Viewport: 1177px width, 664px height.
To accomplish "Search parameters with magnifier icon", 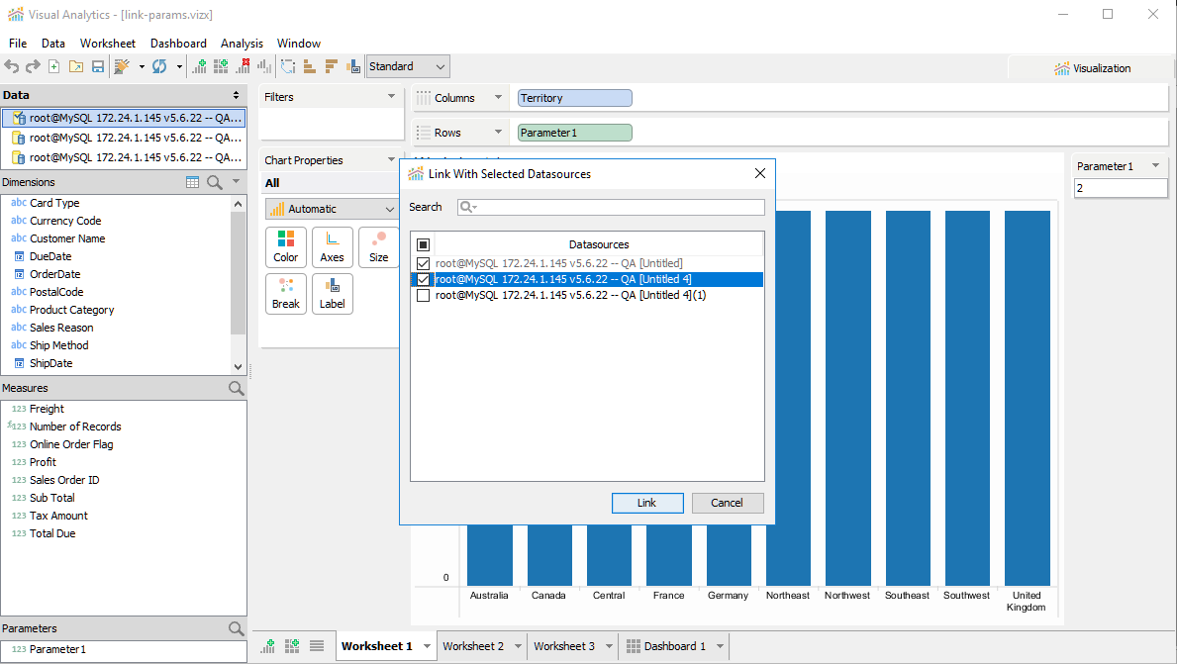I will click(x=237, y=628).
